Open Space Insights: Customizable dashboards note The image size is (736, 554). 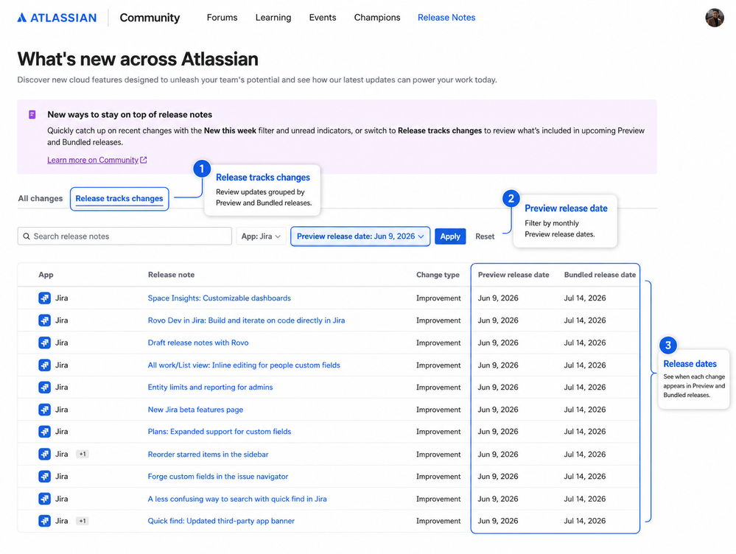click(220, 298)
